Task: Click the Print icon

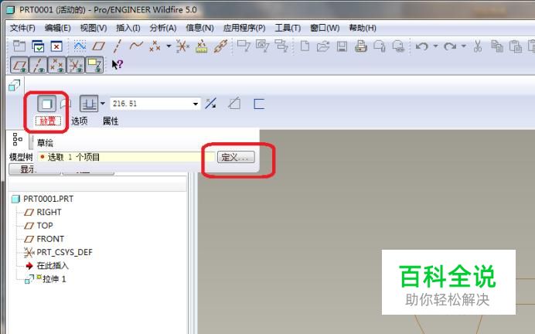Action: (x=360, y=46)
